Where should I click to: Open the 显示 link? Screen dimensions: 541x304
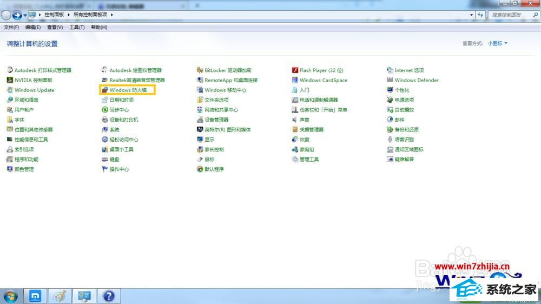coord(209,140)
